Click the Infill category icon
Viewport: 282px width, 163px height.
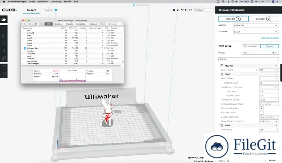[222, 125]
